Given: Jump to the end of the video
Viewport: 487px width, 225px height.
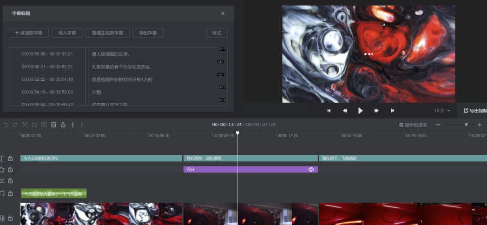Looking at the screenshot, I should pyautogui.click(x=393, y=111).
